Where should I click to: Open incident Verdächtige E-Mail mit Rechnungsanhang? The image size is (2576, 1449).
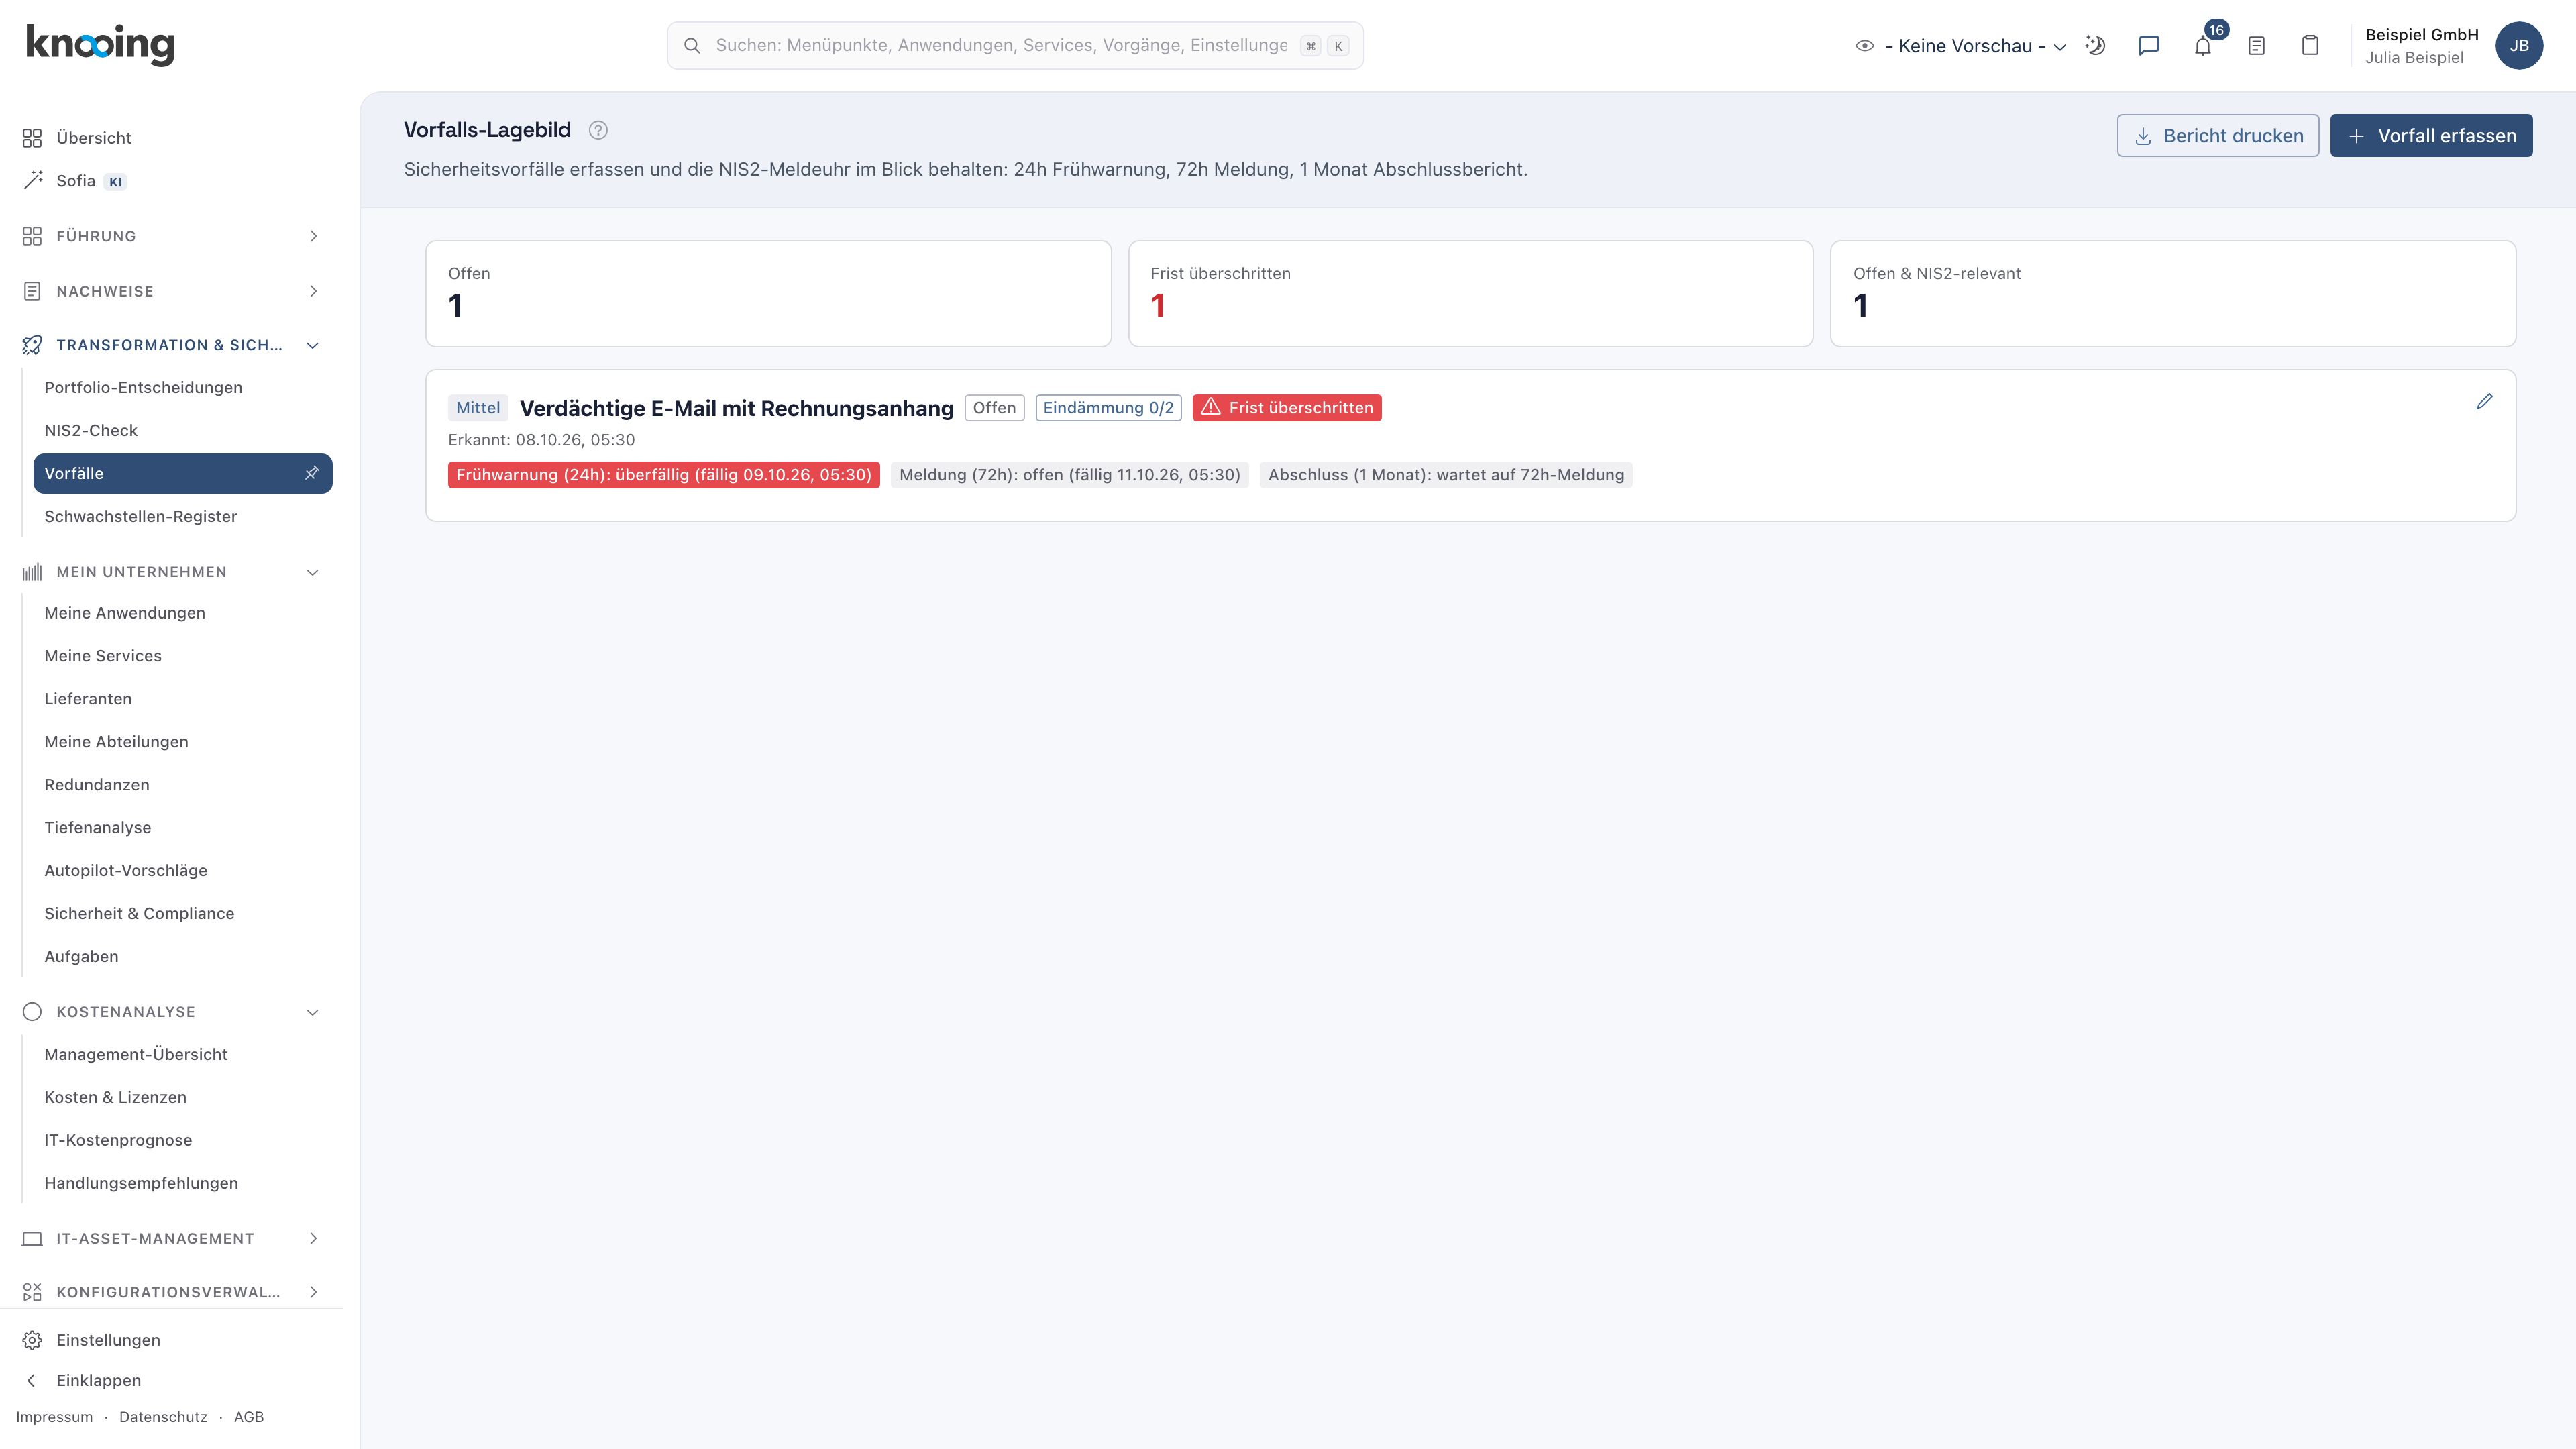736,408
